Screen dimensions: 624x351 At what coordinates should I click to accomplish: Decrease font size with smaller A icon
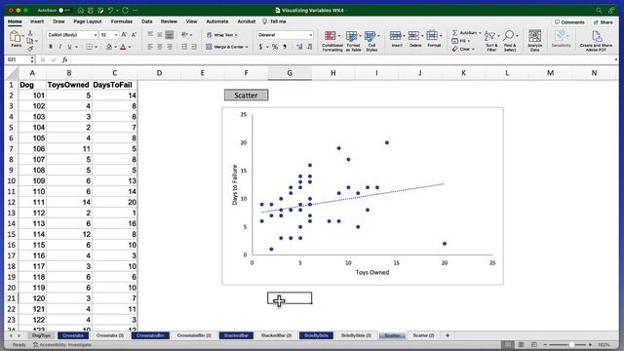[134, 35]
